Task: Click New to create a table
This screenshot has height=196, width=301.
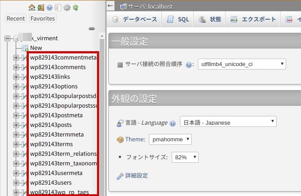Action: pos(36,48)
